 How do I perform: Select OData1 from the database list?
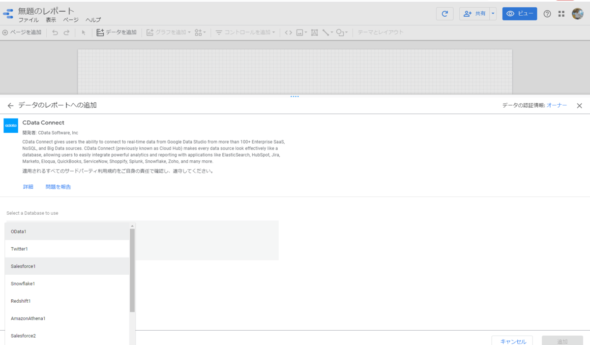[x=67, y=231]
